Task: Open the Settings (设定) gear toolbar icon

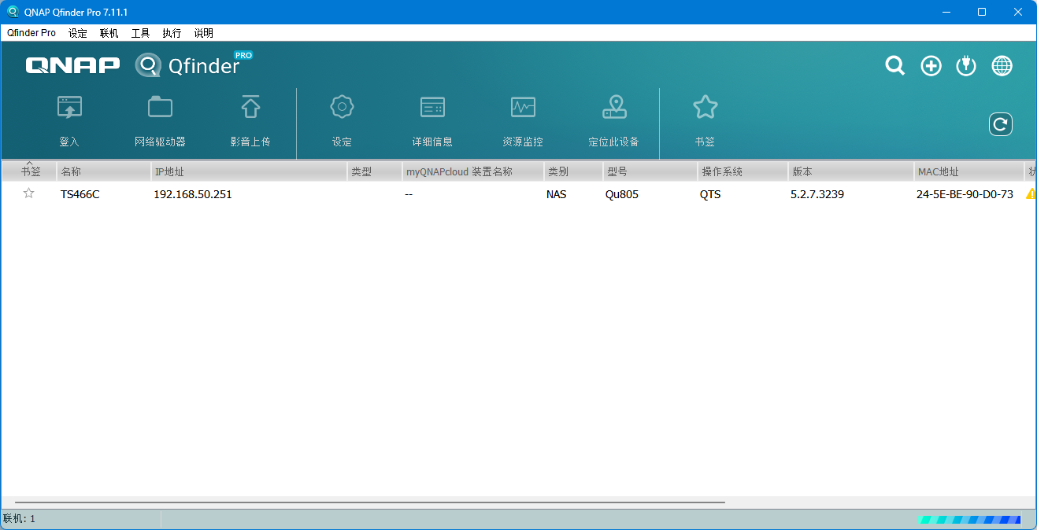Action: (342, 107)
